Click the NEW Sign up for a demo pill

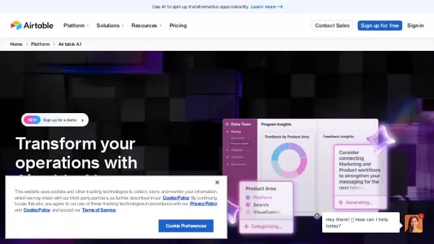pos(55,120)
